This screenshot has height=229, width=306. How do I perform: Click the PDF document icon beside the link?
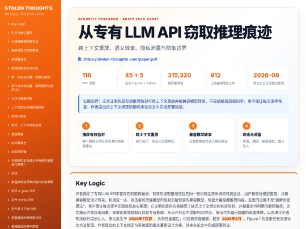click(x=80, y=59)
